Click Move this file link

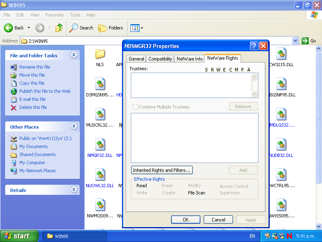(x=32, y=75)
